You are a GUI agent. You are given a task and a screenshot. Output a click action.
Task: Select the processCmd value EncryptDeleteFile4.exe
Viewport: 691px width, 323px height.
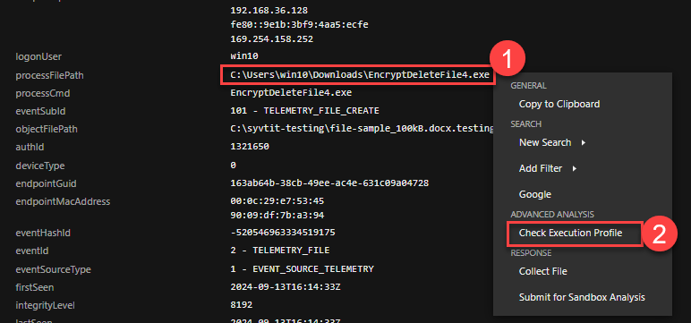coord(291,93)
